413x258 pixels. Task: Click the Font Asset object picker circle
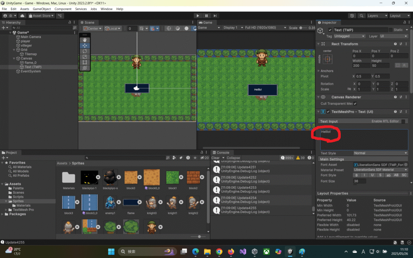[406, 164]
